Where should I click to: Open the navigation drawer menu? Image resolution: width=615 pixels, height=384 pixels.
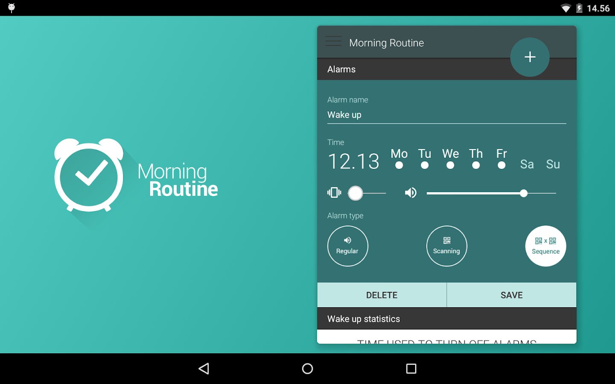(x=333, y=41)
